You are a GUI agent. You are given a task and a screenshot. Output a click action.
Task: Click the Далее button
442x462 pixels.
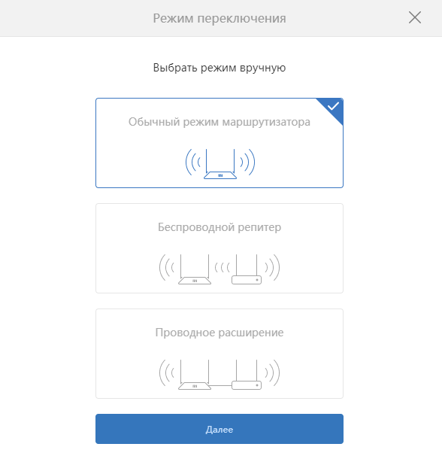pyautogui.click(x=219, y=429)
